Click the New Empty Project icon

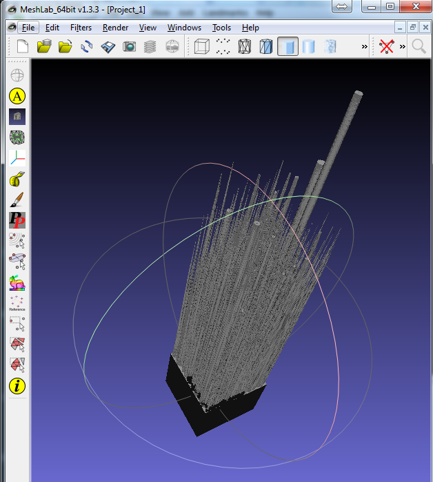click(x=23, y=46)
